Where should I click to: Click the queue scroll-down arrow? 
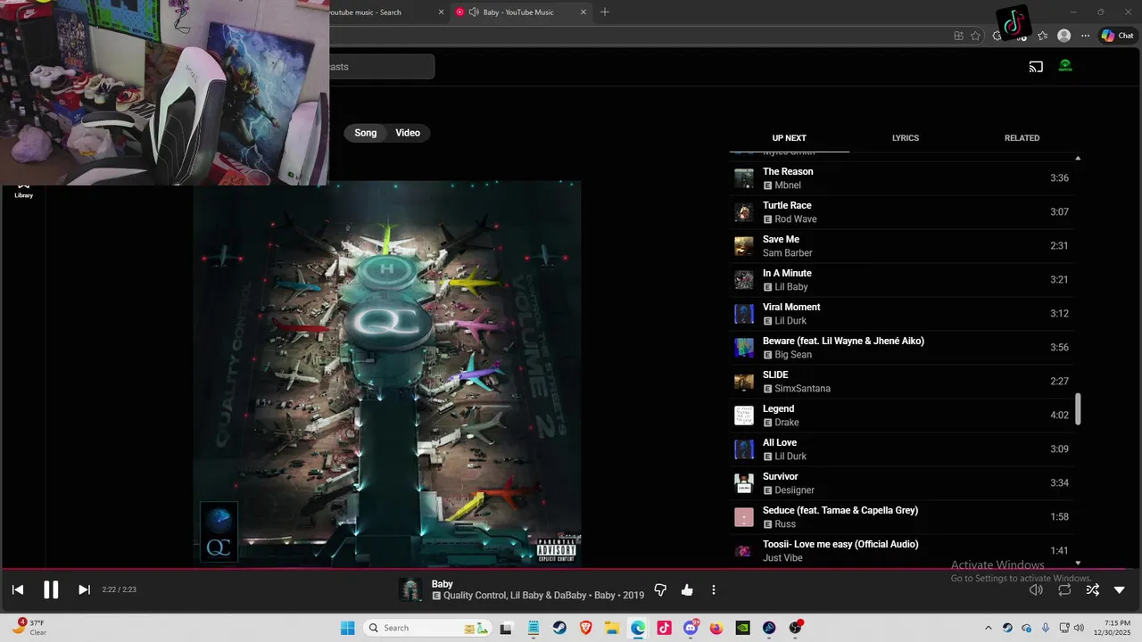1078,563
